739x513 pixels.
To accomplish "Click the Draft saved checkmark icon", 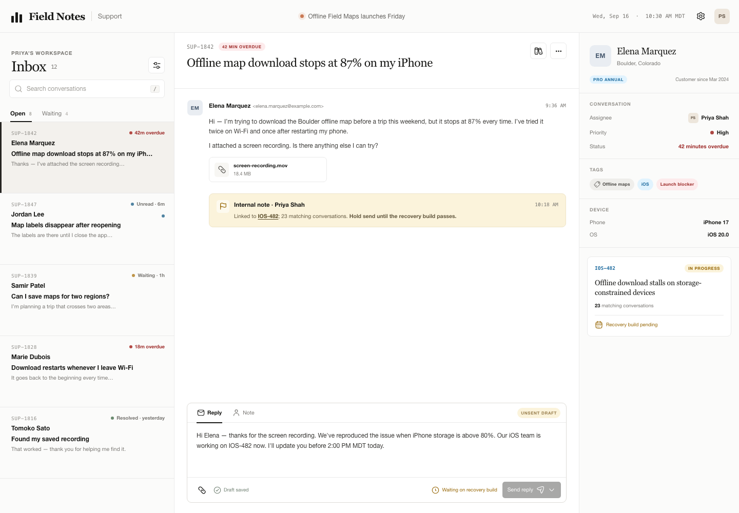I will tap(217, 490).
